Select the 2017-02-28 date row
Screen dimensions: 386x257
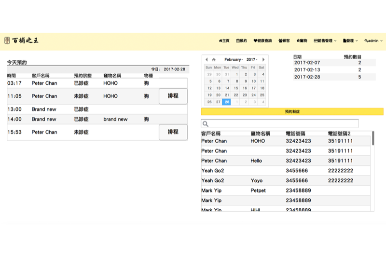pyautogui.click(x=334, y=77)
